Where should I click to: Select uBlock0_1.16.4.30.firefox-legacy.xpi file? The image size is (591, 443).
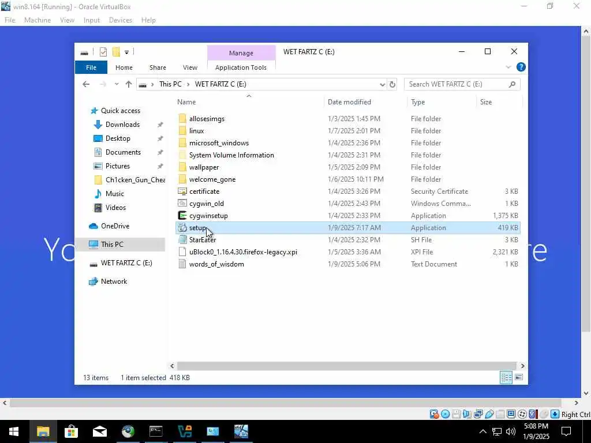click(243, 252)
